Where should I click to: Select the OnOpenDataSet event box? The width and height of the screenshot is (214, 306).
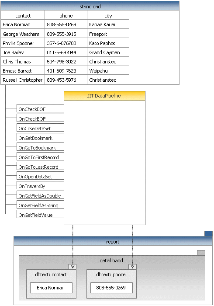(x=40, y=176)
